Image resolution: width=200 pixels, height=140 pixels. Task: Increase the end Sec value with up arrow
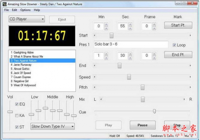pyautogui.click(x=130, y=54)
